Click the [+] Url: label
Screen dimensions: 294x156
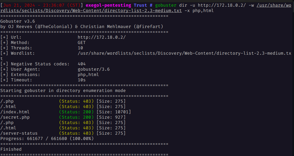click(11, 37)
